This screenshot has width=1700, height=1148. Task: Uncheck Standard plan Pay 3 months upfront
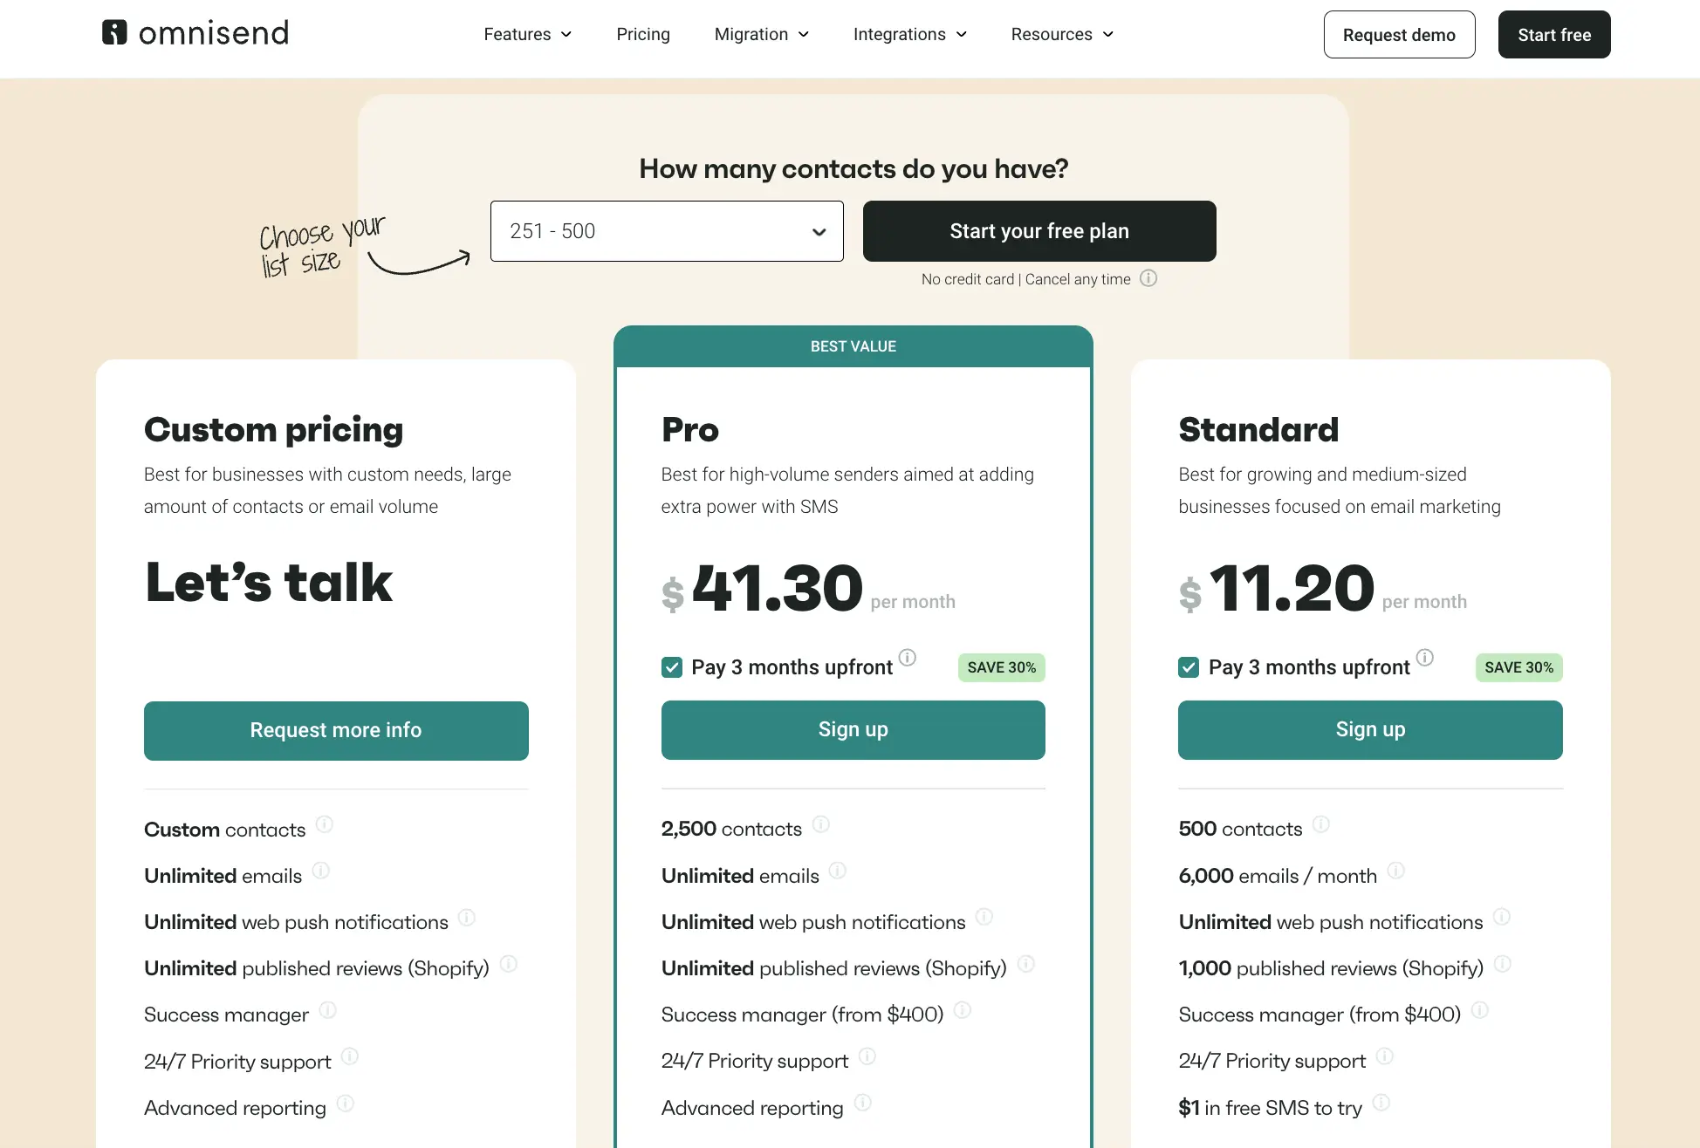point(1189,667)
